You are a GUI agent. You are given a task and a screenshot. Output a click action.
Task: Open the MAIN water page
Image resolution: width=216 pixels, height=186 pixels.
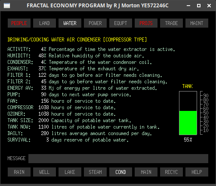pos(146,172)
